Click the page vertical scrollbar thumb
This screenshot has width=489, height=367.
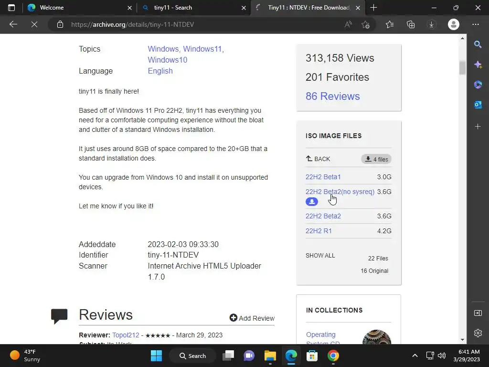click(462, 68)
